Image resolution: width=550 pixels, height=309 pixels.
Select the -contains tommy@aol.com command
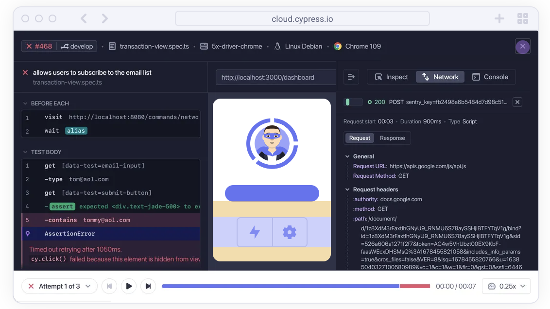[111, 220]
